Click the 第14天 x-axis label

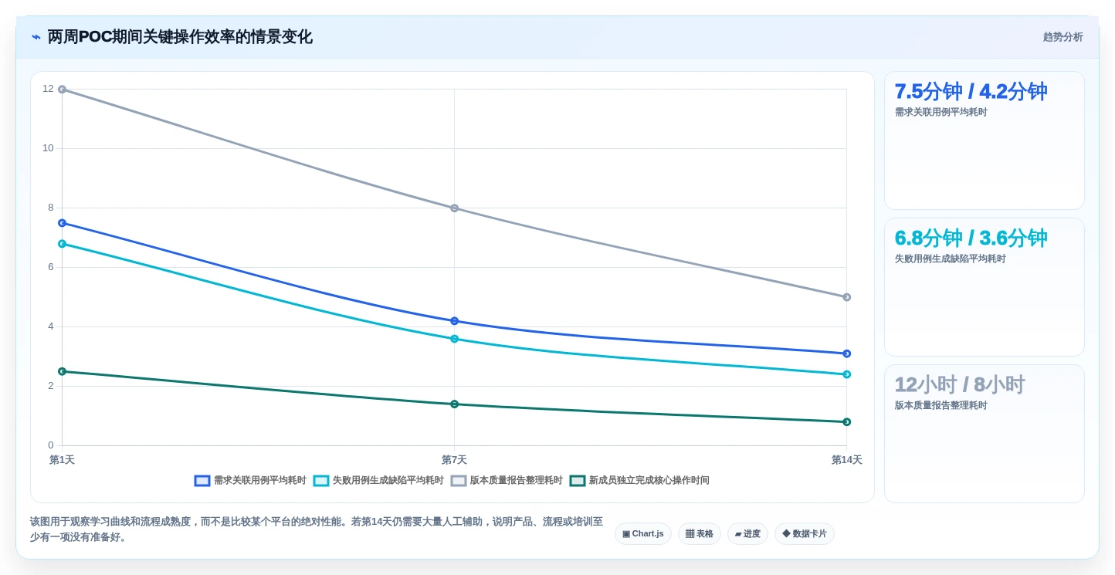(x=847, y=460)
